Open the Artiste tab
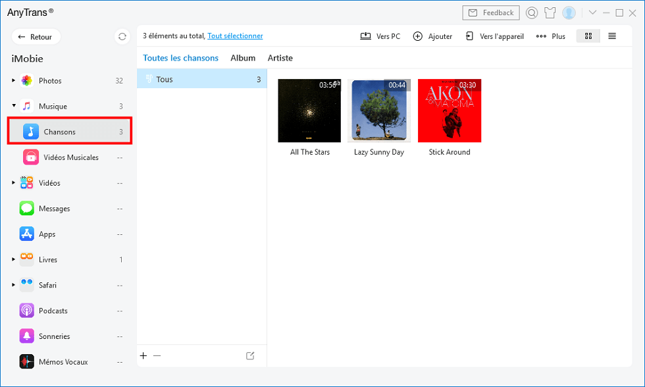This screenshot has height=387, width=645. coord(280,58)
